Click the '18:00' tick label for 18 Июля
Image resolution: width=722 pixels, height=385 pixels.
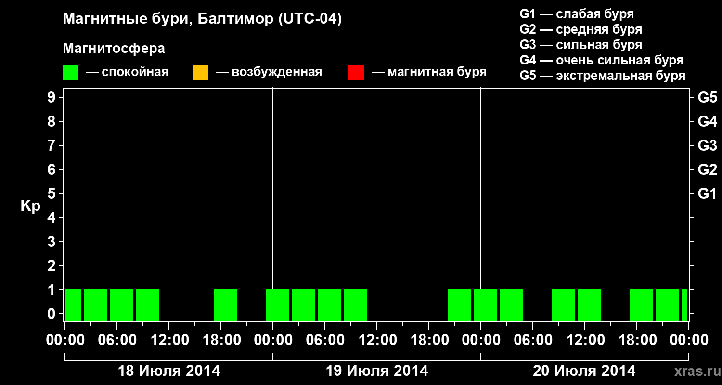click(221, 340)
